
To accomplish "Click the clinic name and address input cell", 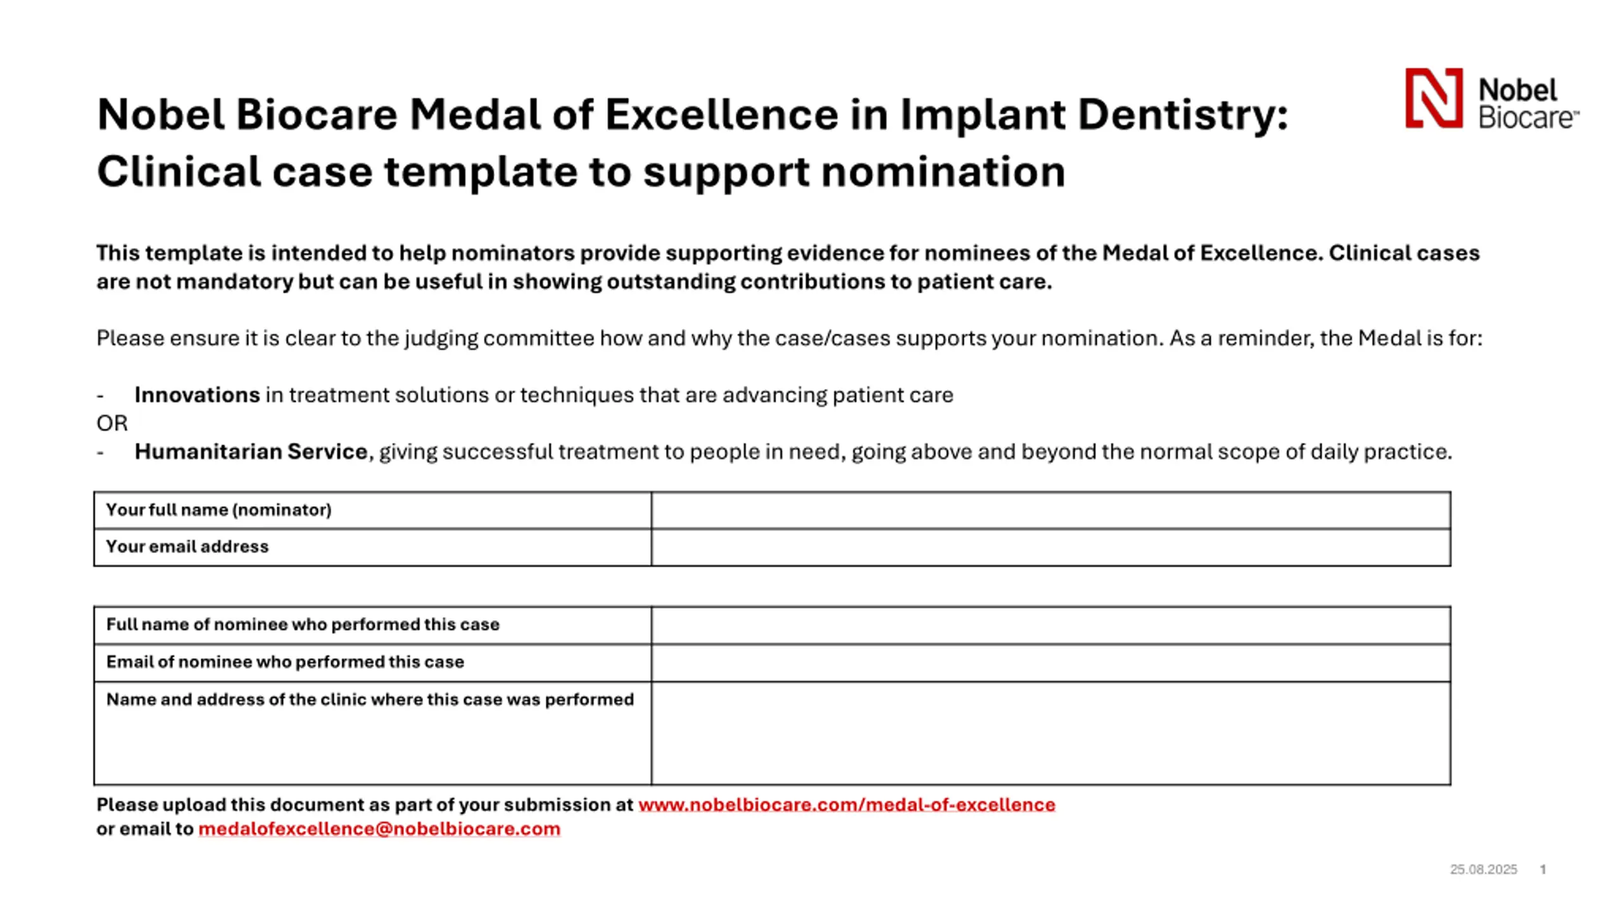I will 1050,733.
